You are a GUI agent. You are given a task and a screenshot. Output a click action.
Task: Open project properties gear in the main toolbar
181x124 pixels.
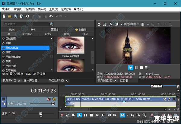pyautogui.click(x=27, y=16)
